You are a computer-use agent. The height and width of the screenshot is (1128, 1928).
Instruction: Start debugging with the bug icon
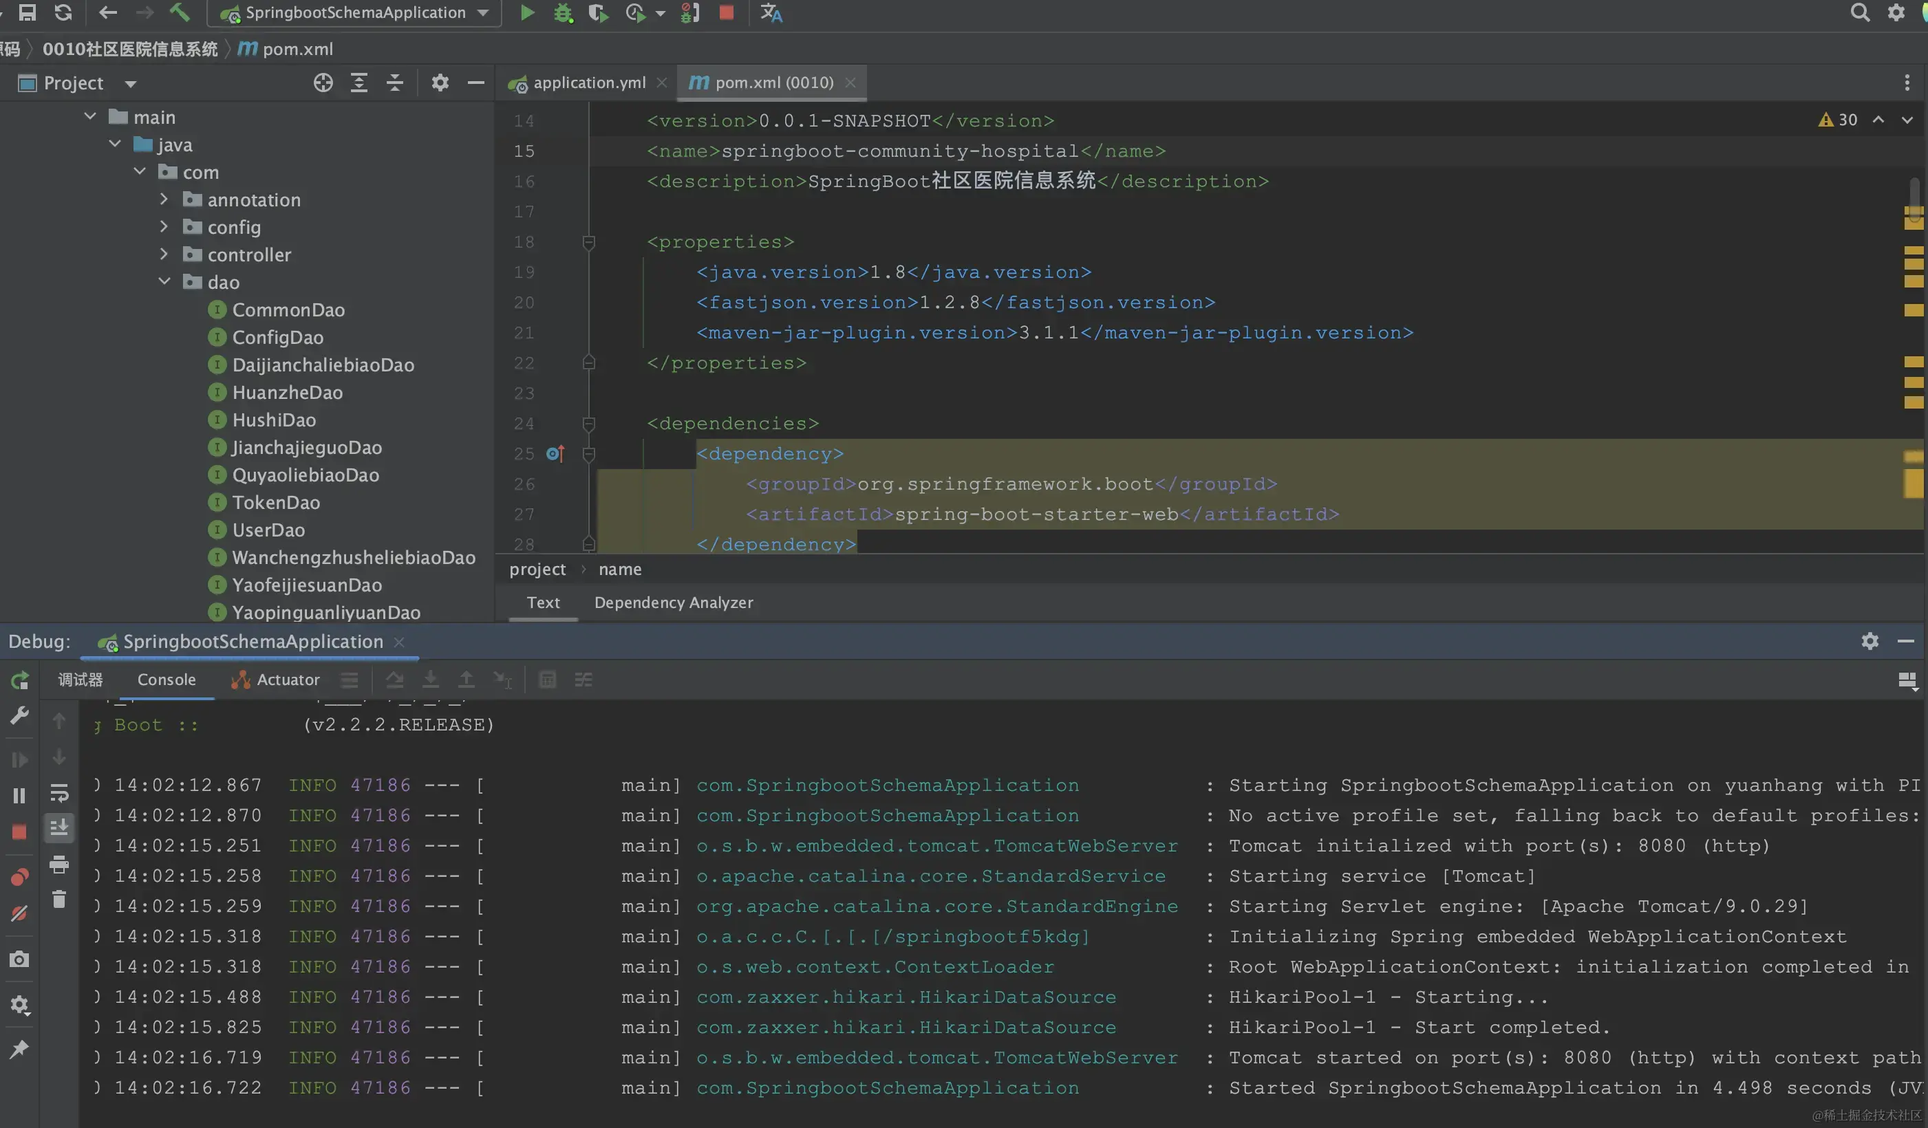click(x=563, y=13)
